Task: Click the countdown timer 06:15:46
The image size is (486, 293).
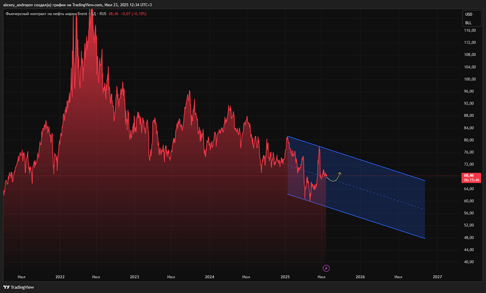Action: click(471, 180)
